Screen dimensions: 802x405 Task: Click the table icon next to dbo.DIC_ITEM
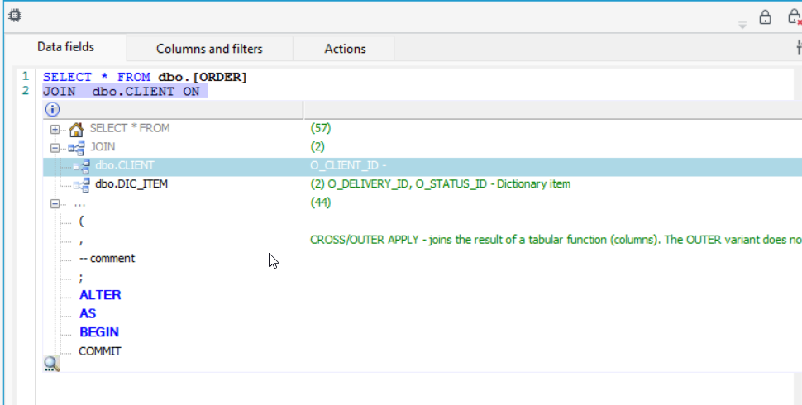(x=82, y=185)
